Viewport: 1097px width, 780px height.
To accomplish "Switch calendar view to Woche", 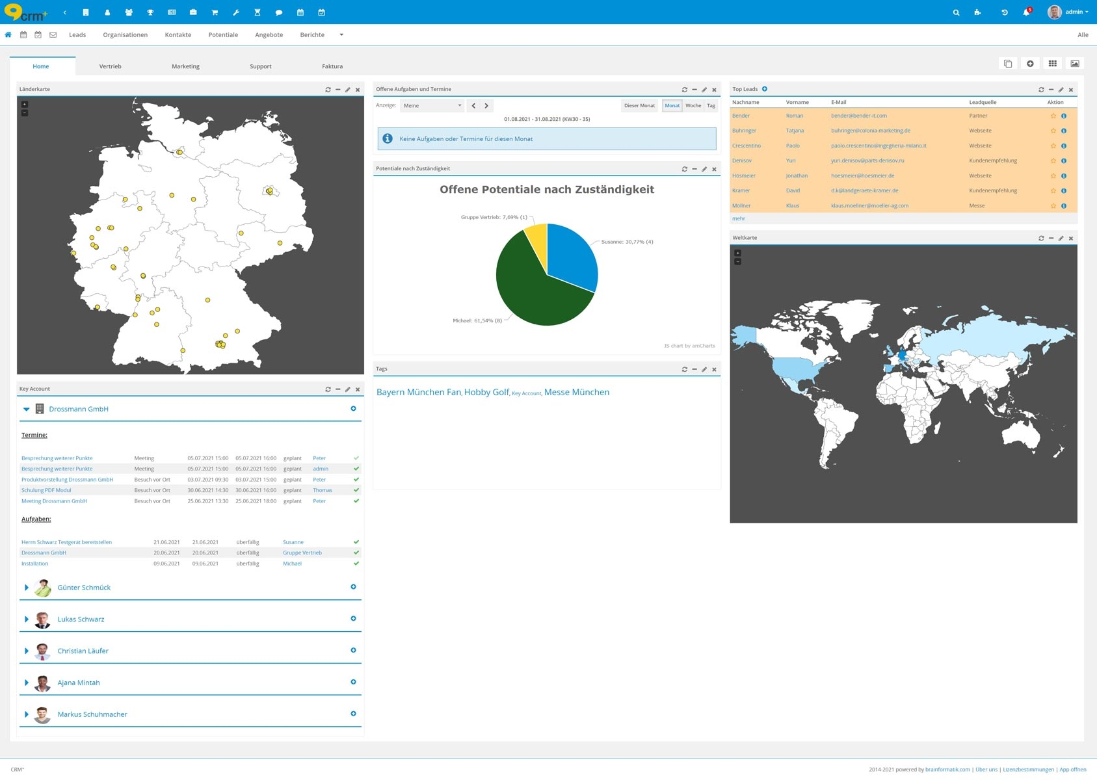I will pos(693,105).
